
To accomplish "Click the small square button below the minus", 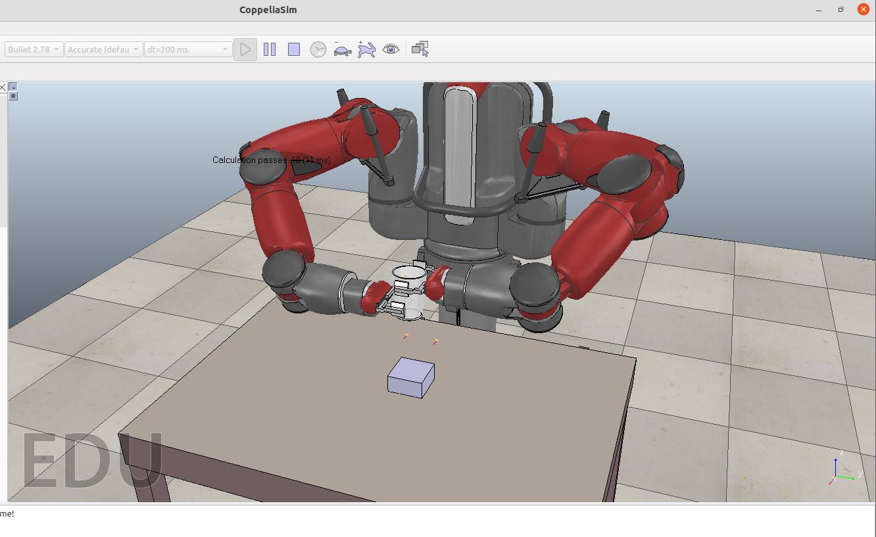I will click(x=13, y=96).
